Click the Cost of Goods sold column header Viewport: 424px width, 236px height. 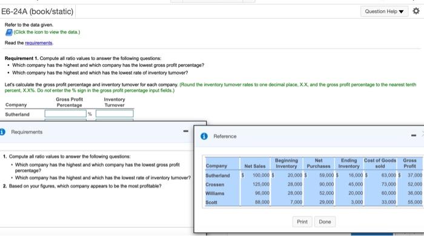380,163
